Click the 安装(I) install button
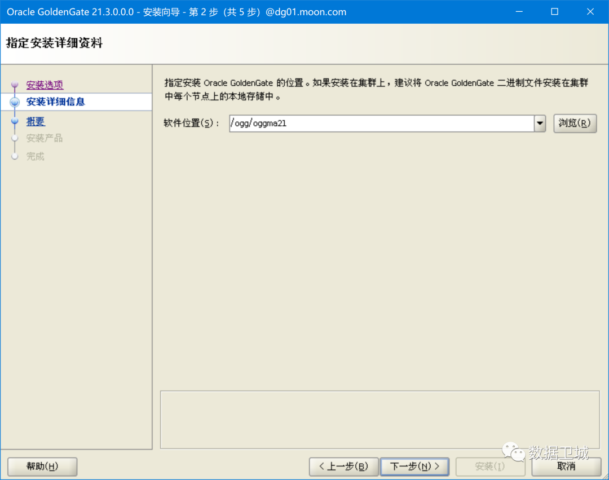This screenshot has height=480, width=609. pyautogui.click(x=490, y=466)
